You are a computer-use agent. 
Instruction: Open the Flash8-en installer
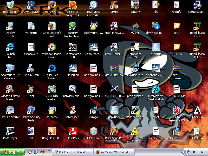[73, 68]
